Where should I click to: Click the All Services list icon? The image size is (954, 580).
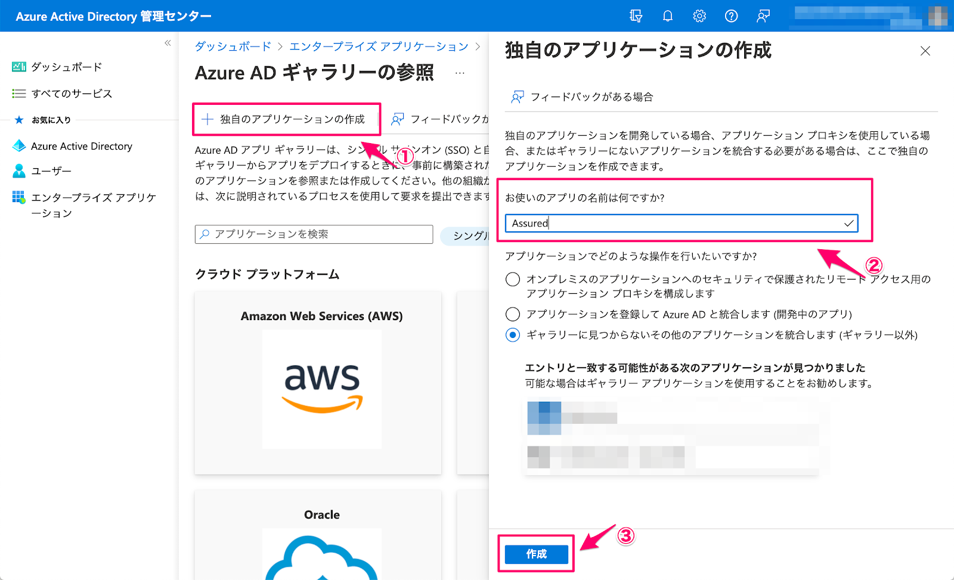click(x=19, y=94)
